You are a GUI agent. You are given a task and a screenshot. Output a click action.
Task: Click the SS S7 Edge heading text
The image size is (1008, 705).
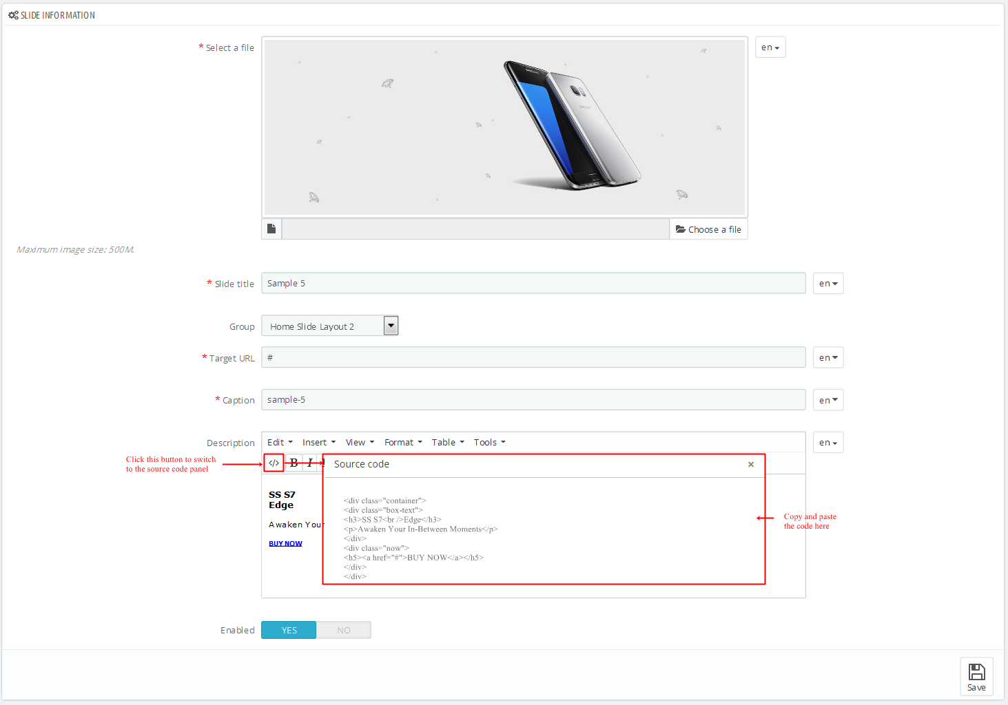(x=282, y=500)
